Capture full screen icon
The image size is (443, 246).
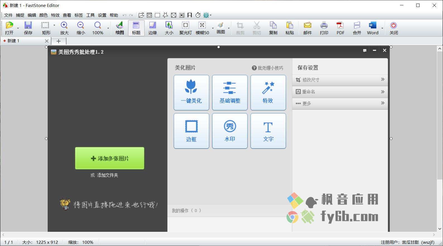click(174, 15)
